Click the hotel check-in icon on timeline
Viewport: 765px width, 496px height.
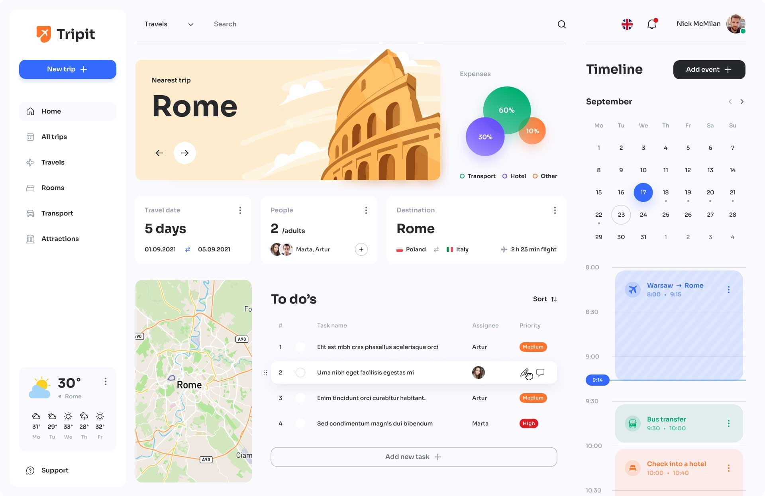click(632, 468)
